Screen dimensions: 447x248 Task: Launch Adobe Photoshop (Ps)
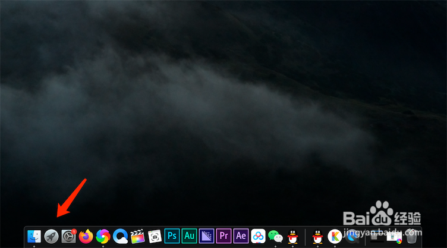tap(172, 236)
